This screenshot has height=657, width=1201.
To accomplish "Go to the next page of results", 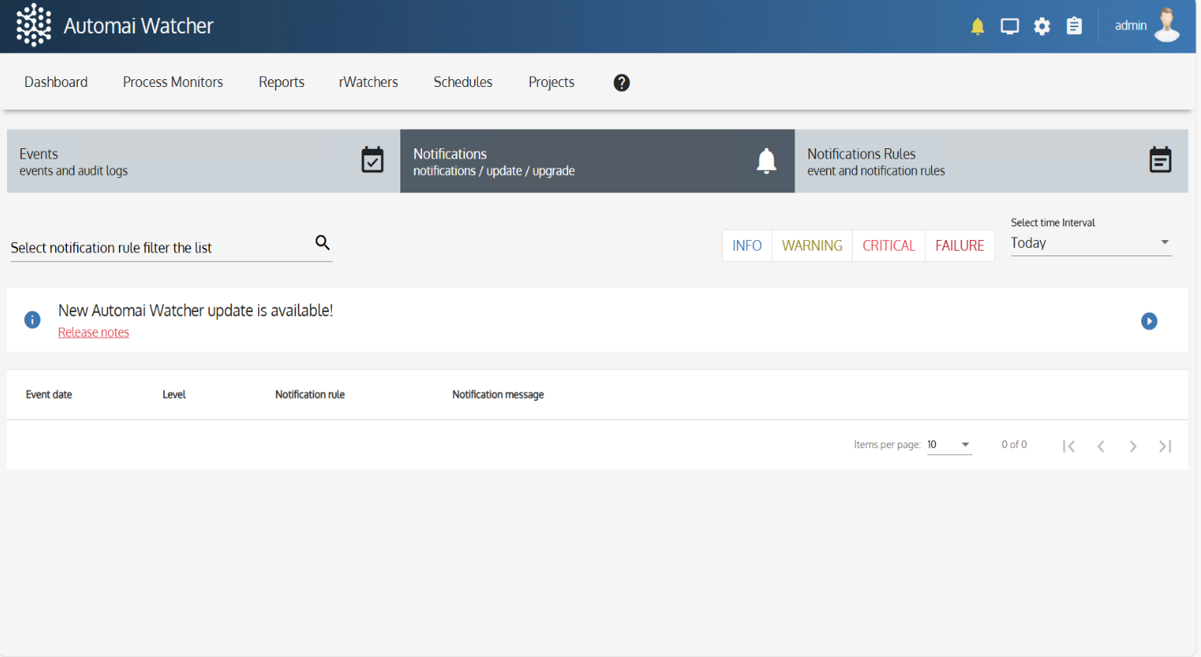I will 1133,446.
